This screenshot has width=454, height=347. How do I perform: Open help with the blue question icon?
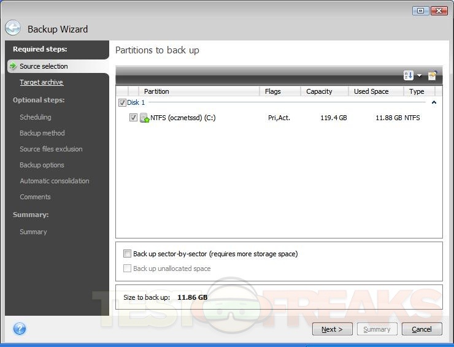pos(20,329)
